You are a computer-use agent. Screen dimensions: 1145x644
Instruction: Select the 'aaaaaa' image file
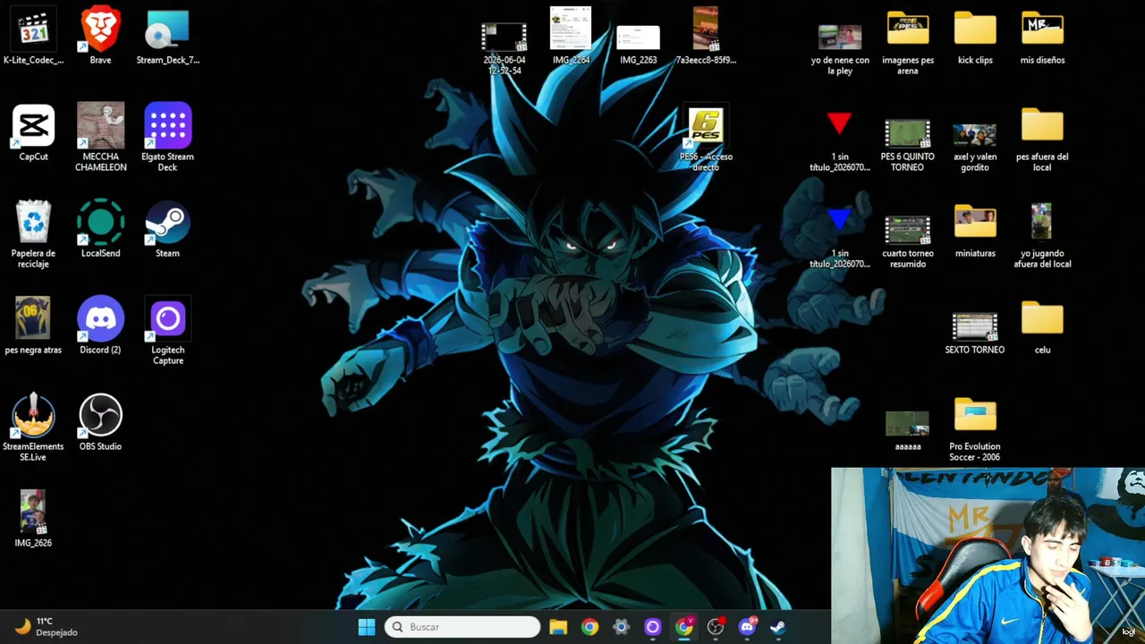coord(907,431)
